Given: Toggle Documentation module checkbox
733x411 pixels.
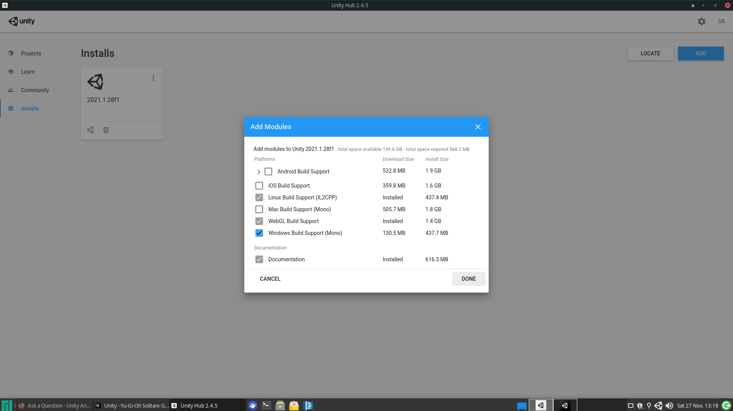Looking at the screenshot, I should click(x=259, y=259).
